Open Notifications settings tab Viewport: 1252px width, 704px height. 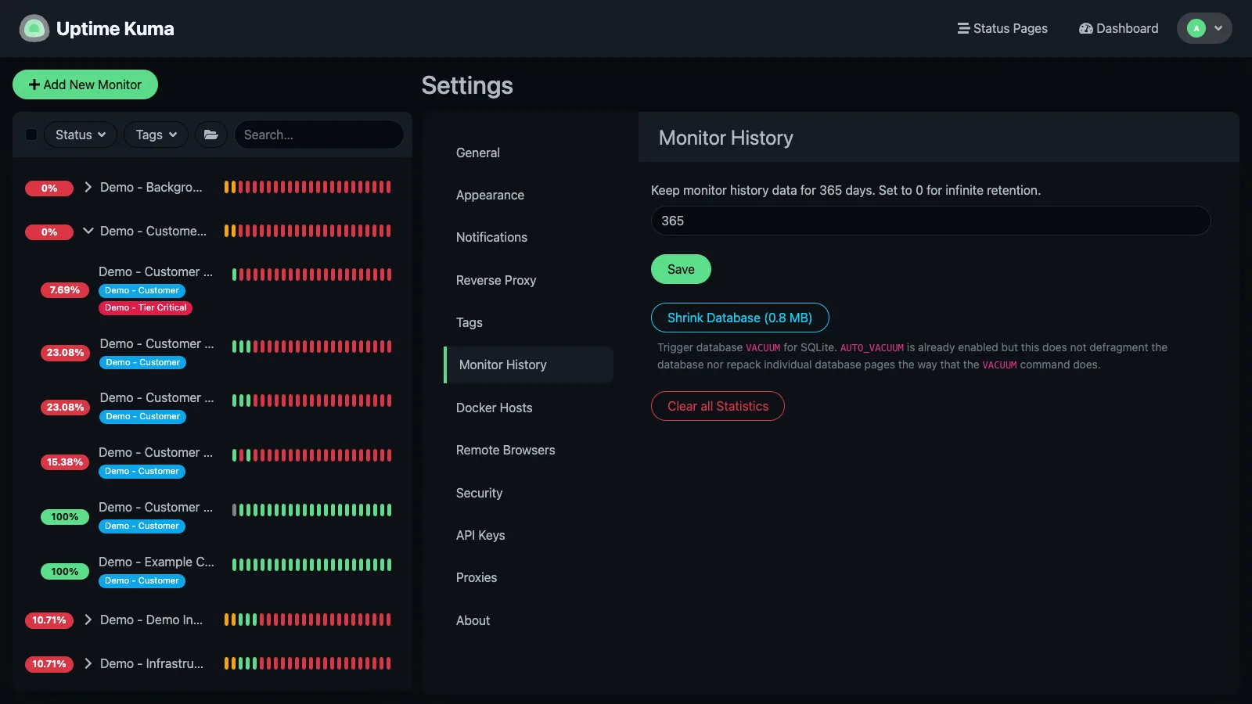point(528,237)
